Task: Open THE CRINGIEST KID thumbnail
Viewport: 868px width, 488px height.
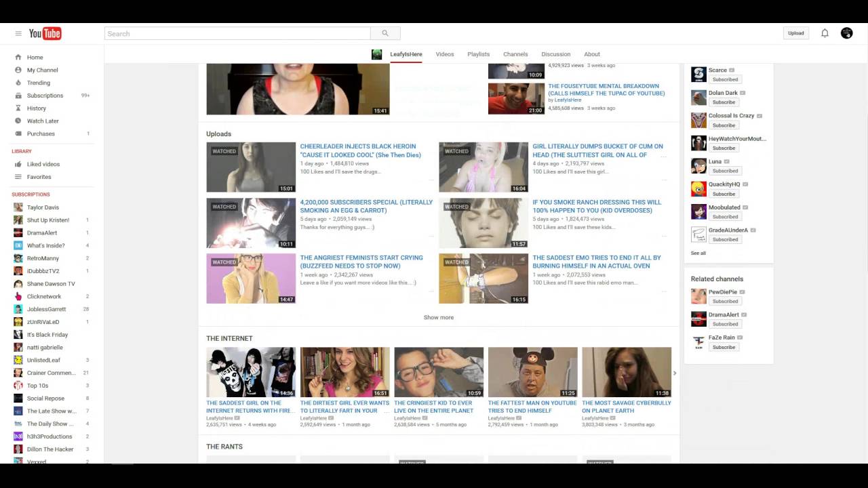Action: 439,372
